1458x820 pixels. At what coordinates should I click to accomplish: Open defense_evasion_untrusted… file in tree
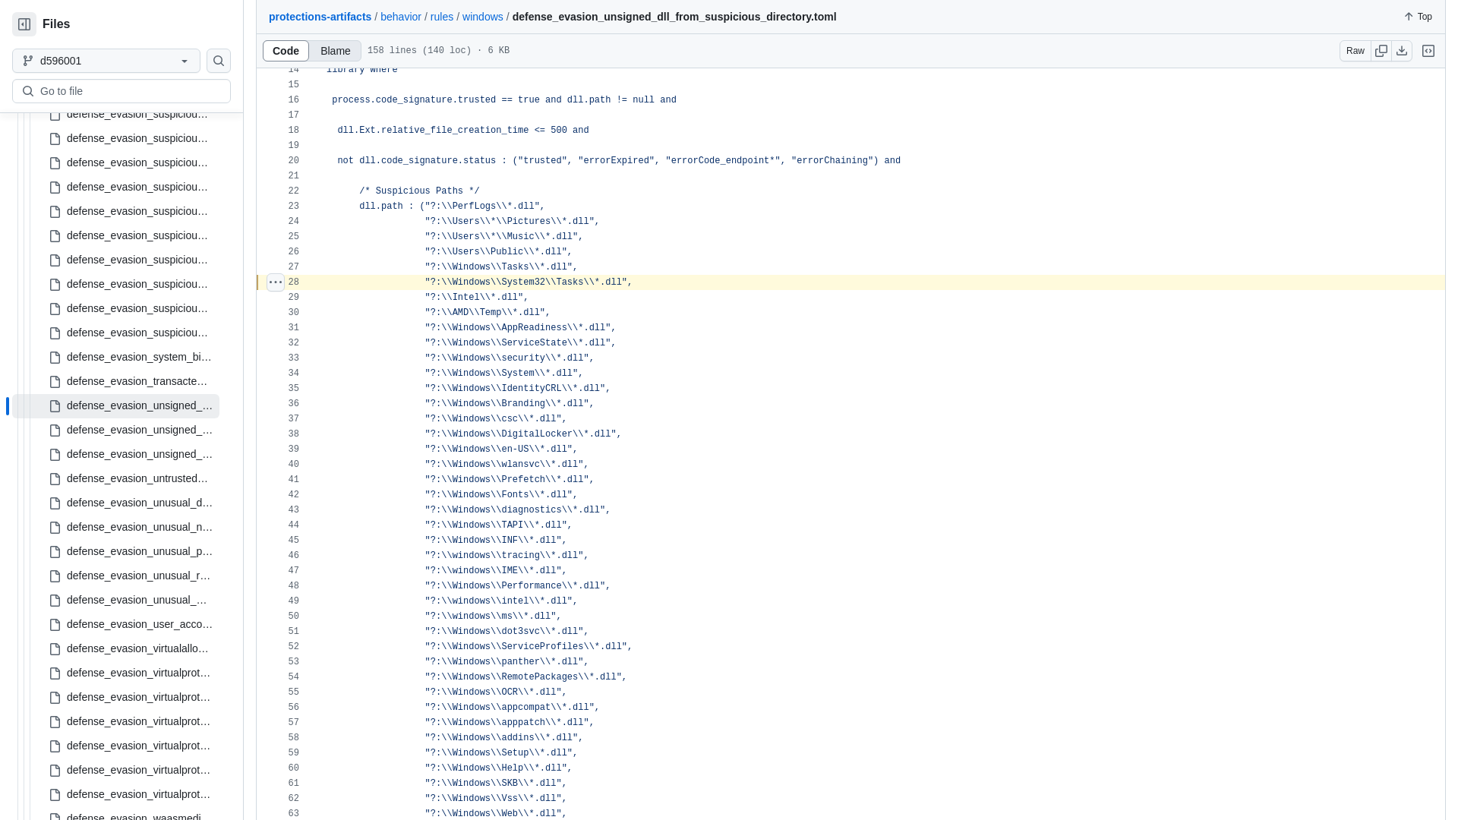pos(137,479)
